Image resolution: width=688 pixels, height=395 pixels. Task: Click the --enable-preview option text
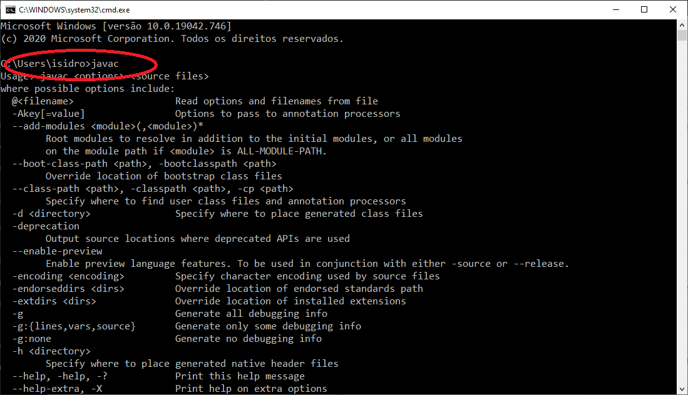[57, 251]
